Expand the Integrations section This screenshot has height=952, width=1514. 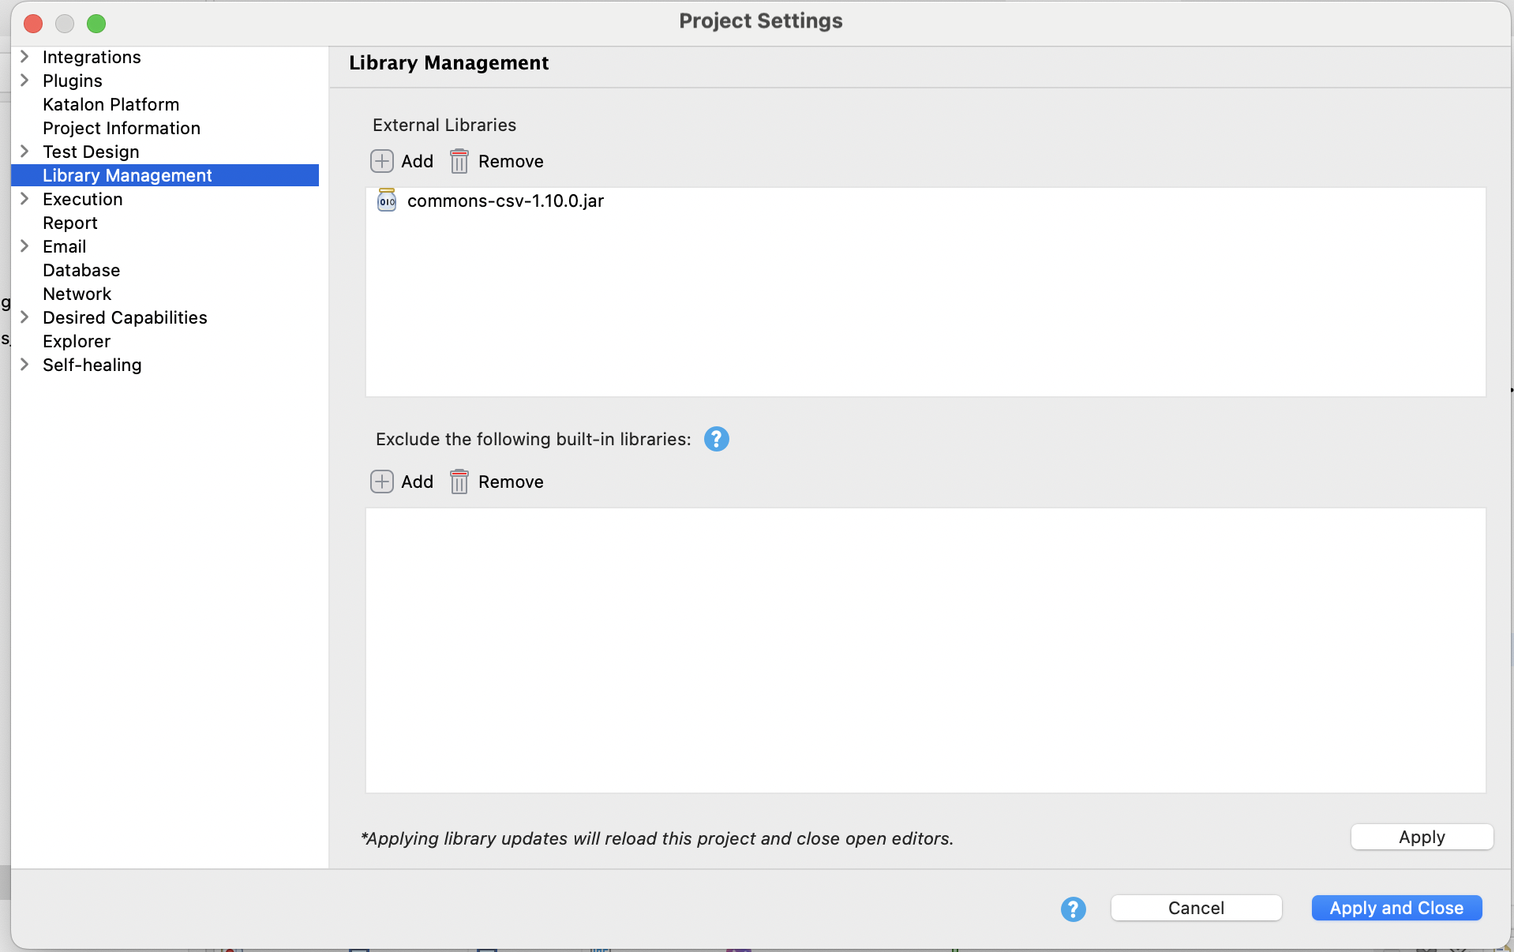[24, 57]
